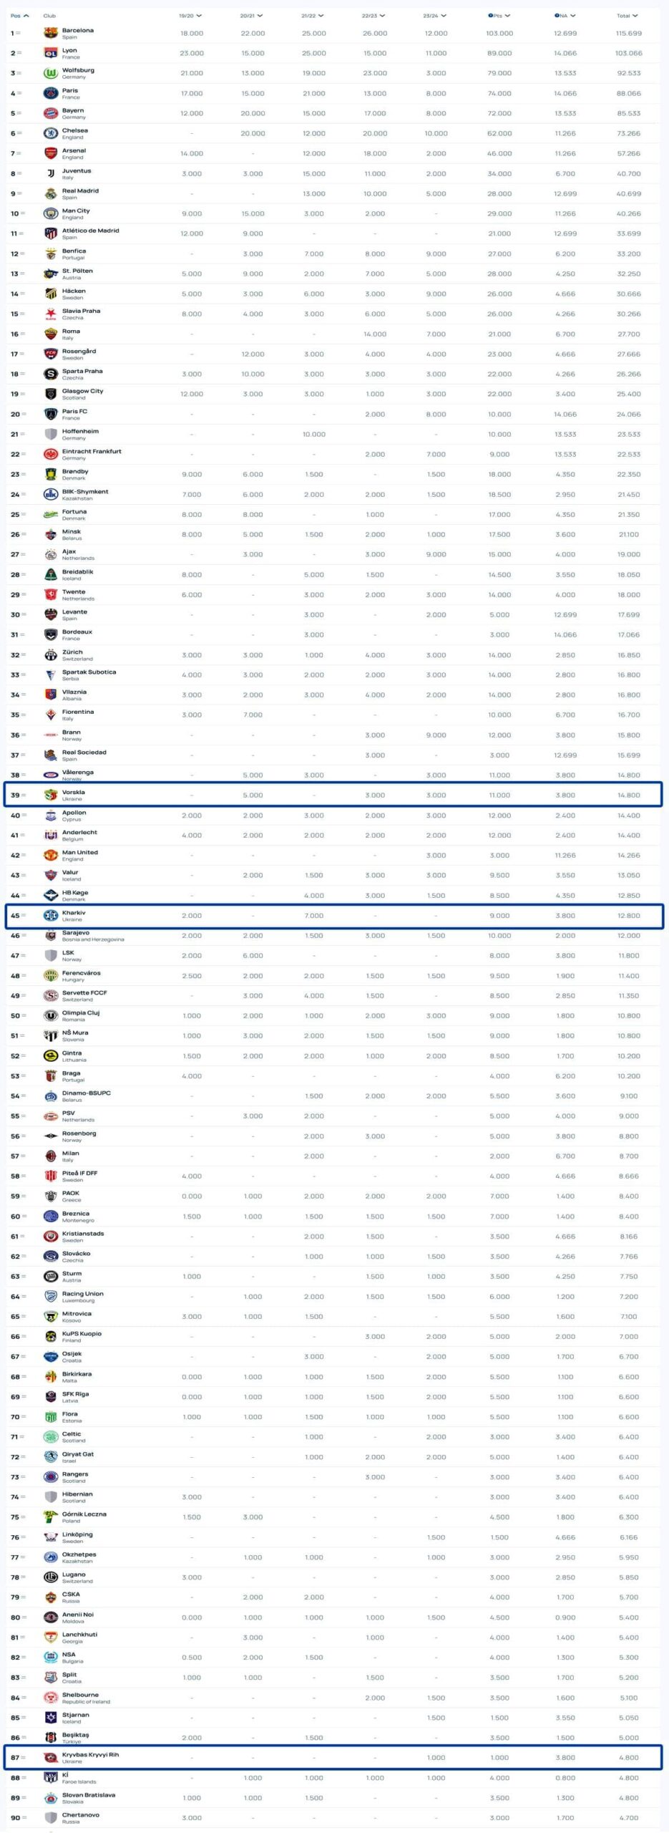
Task: Open the Real Madrid club link
Action: click(x=80, y=190)
